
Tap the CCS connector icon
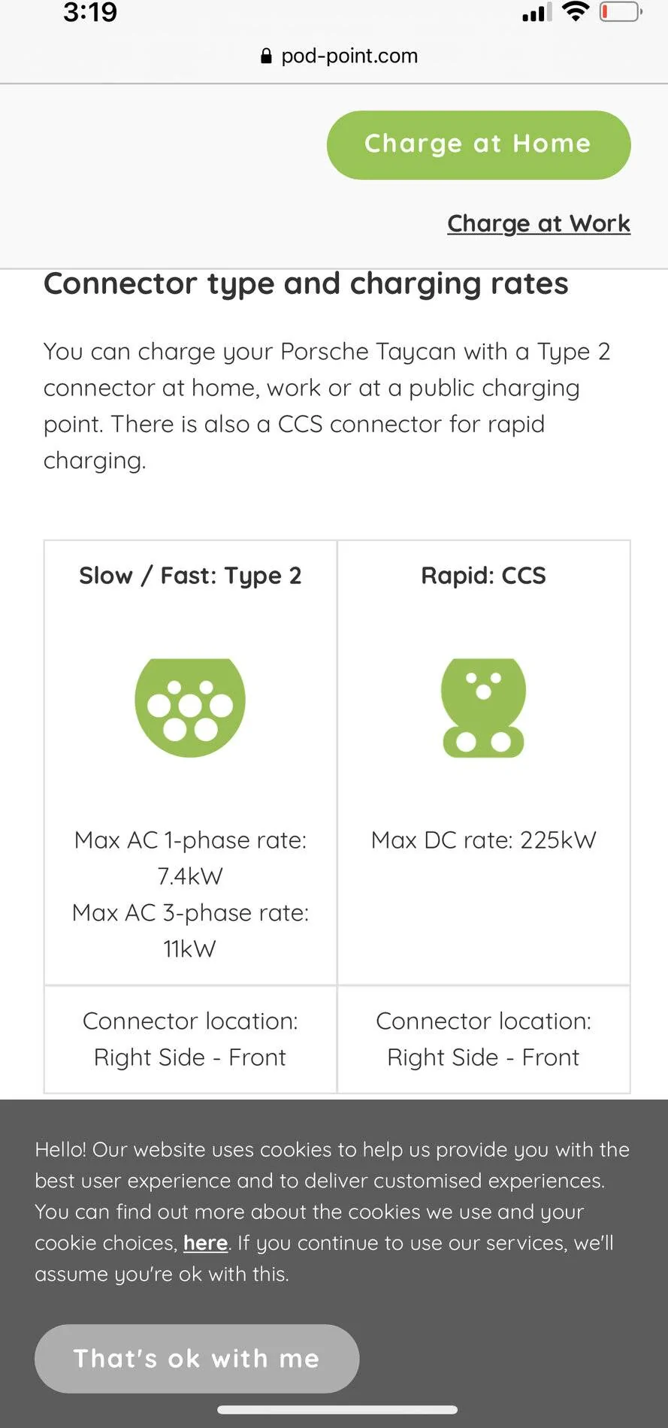pyautogui.click(x=483, y=707)
